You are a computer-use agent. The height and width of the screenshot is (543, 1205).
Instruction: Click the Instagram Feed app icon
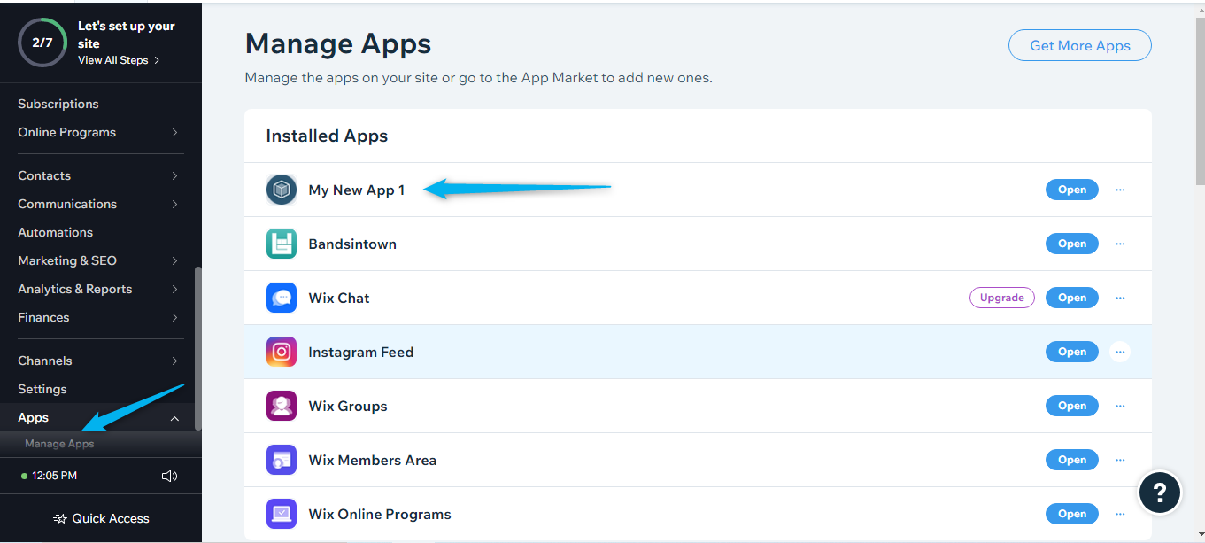point(282,352)
